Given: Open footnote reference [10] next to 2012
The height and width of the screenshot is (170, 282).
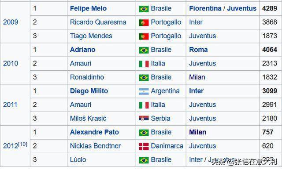Looking at the screenshot, I should [x=22, y=144].
